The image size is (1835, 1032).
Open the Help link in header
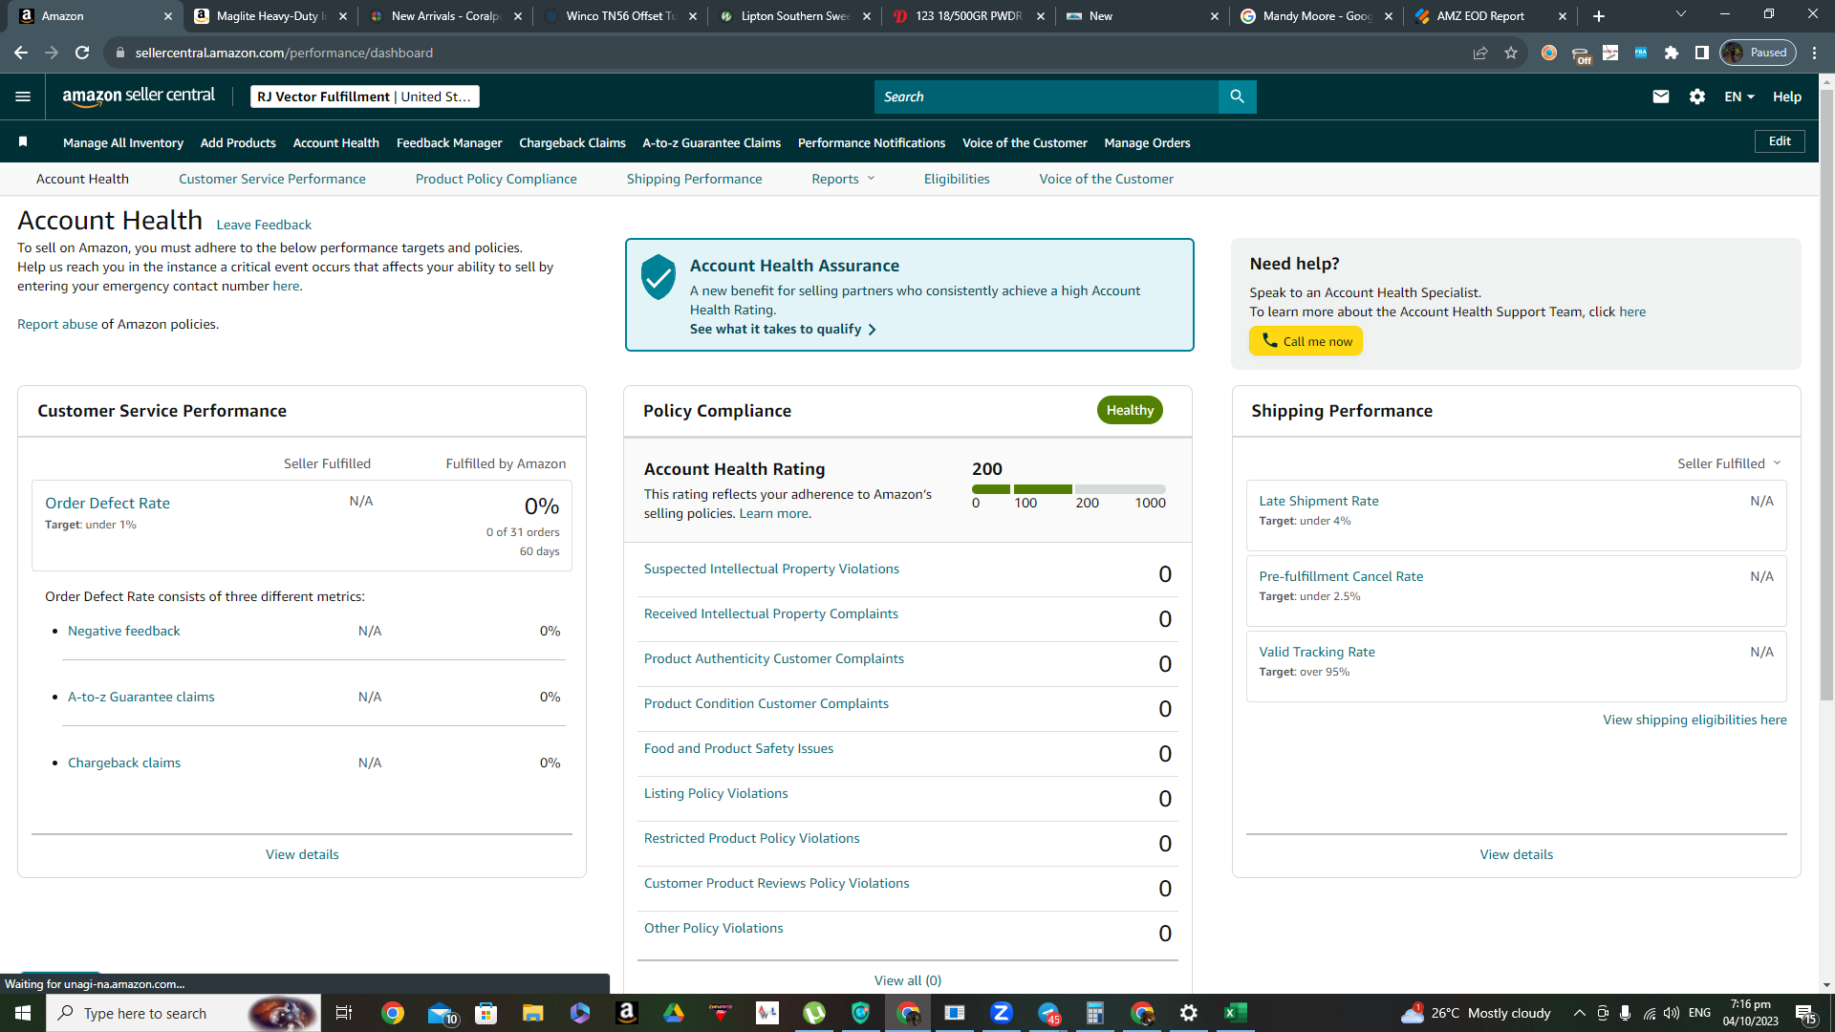(1787, 97)
